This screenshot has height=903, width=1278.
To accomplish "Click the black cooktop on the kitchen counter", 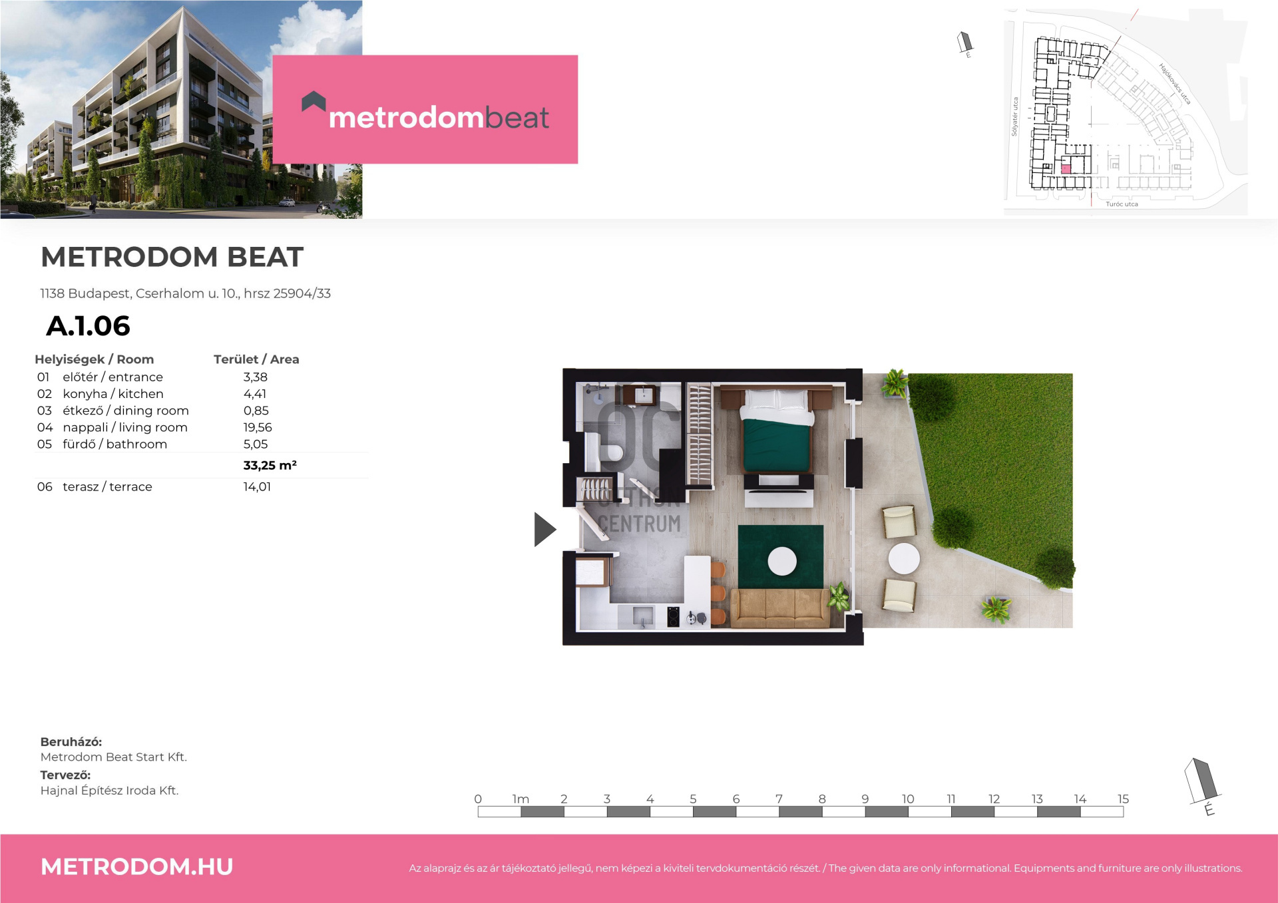I will (x=673, y=617).
